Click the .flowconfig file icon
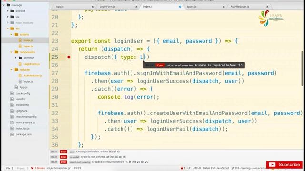Viewport: 305px width, 171px height. (12, 105)
